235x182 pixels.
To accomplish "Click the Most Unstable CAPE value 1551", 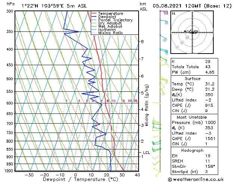I will [210, 139].
